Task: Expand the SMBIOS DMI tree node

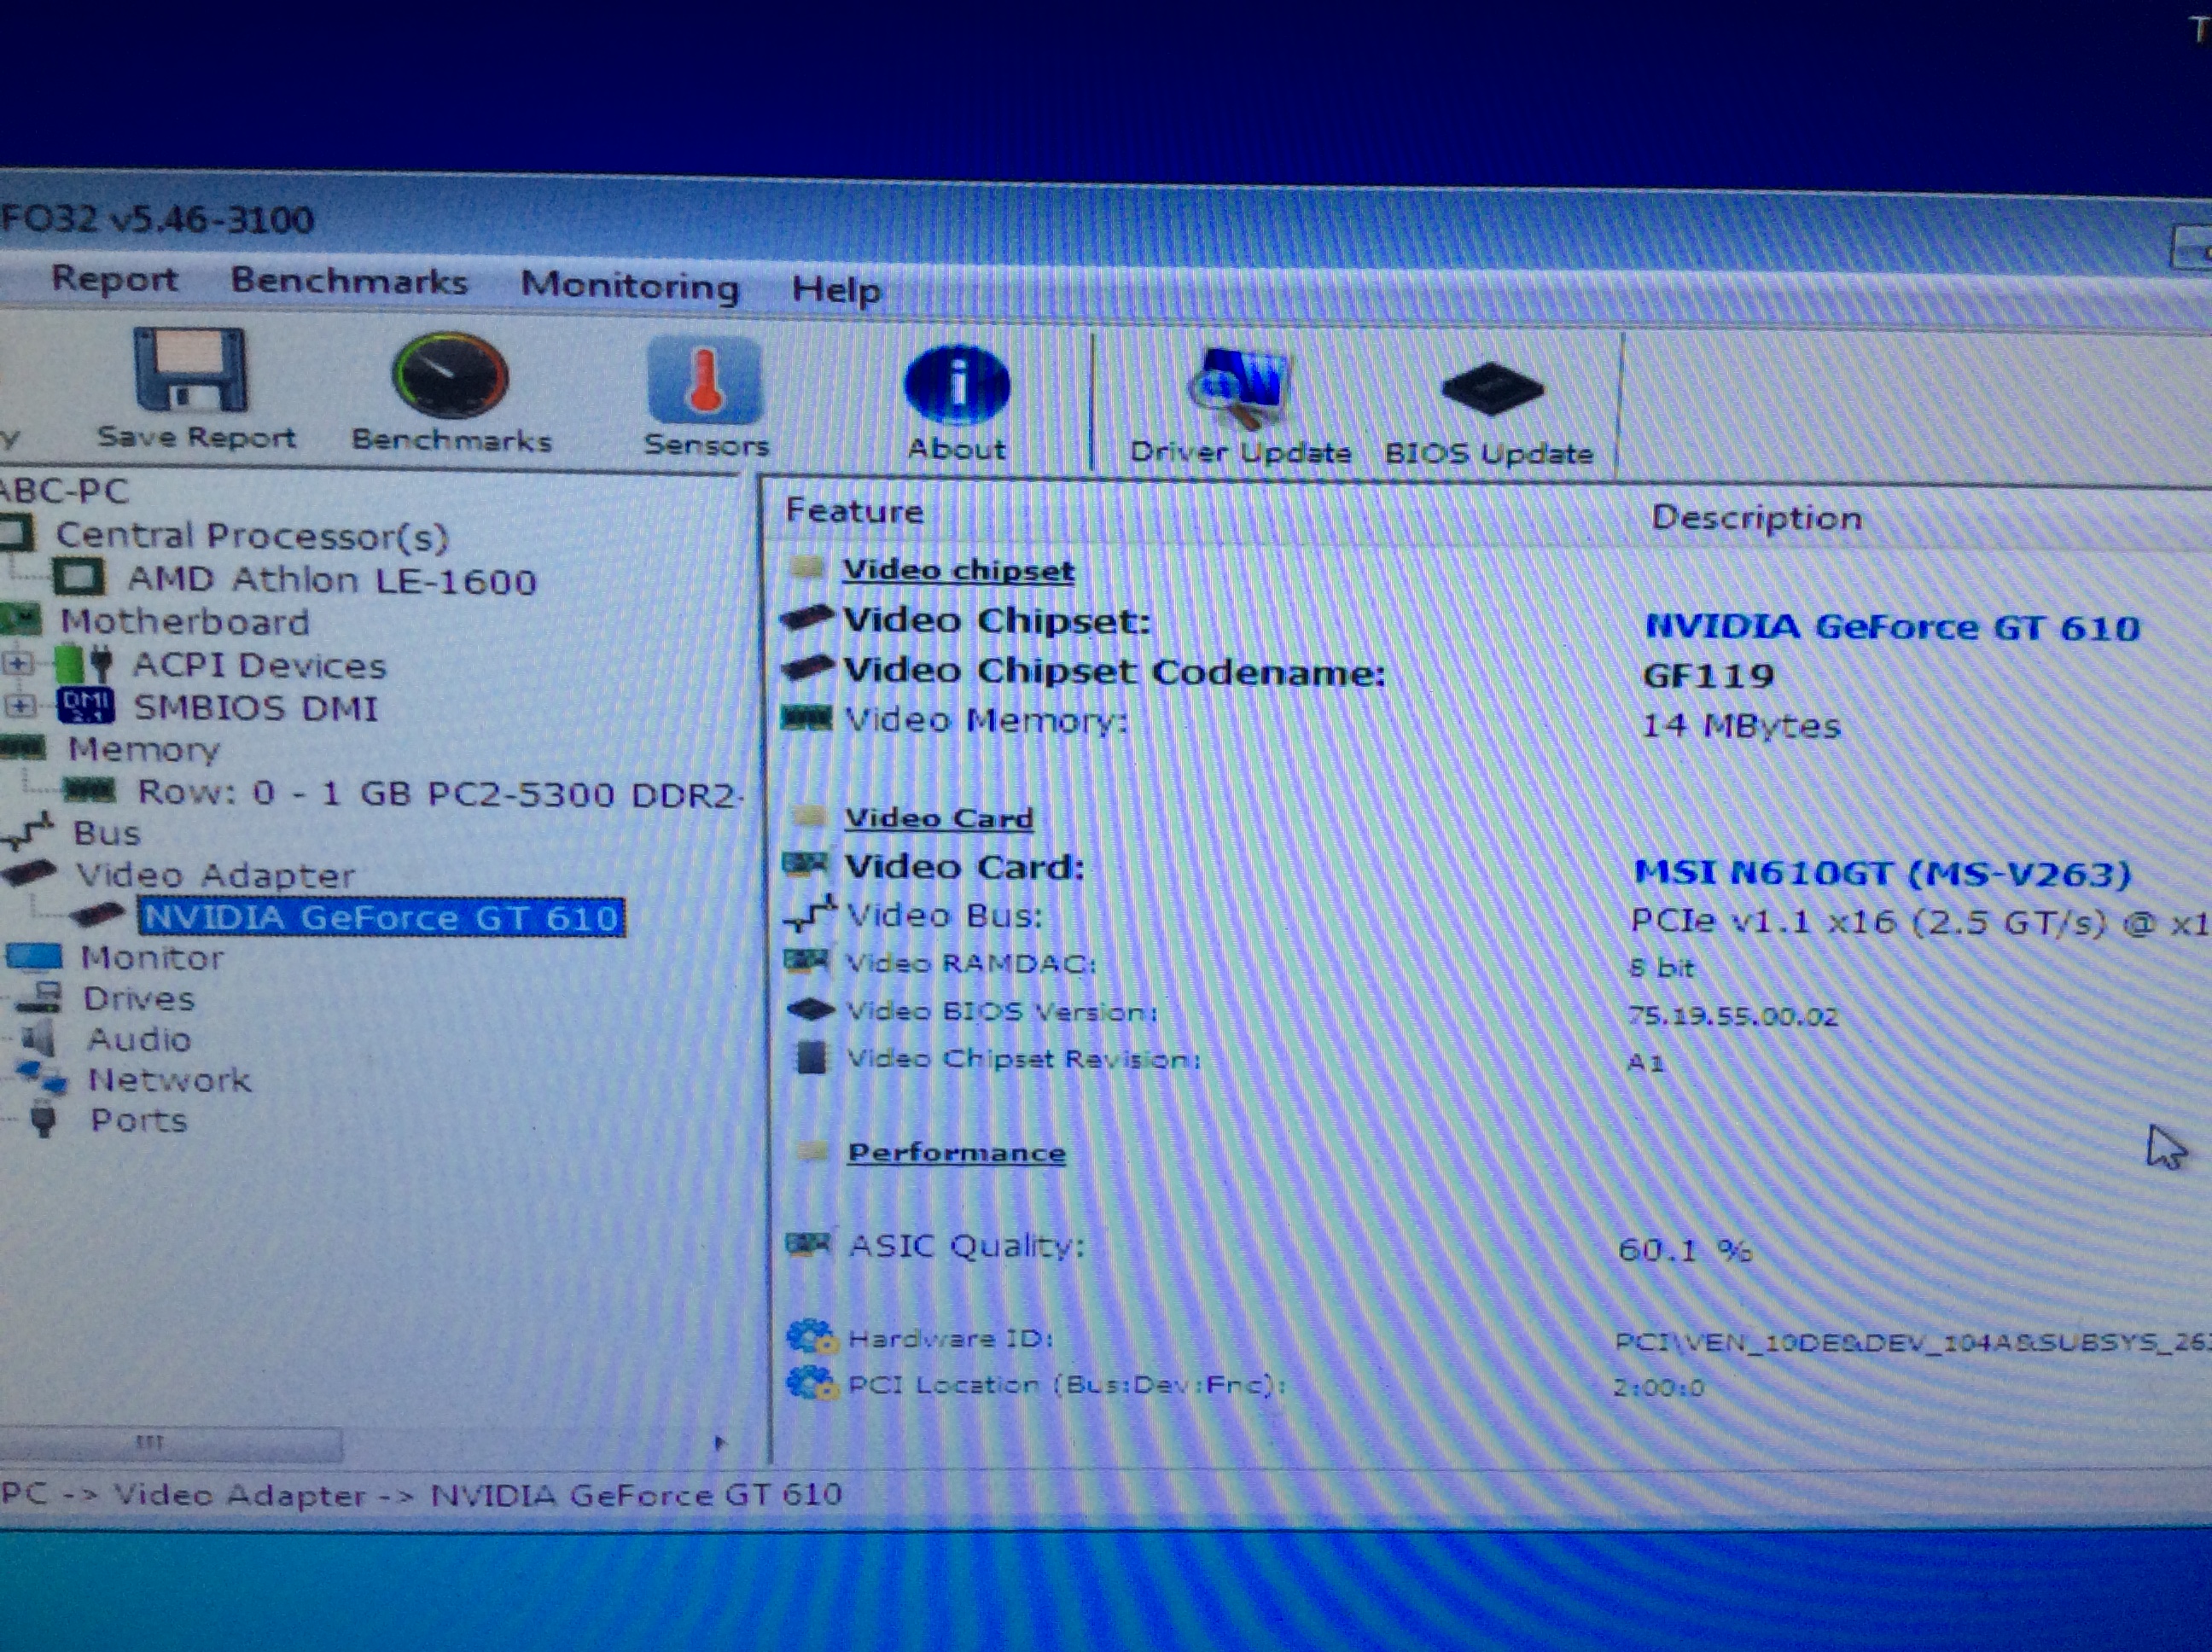Action: [x=18, y=706]
